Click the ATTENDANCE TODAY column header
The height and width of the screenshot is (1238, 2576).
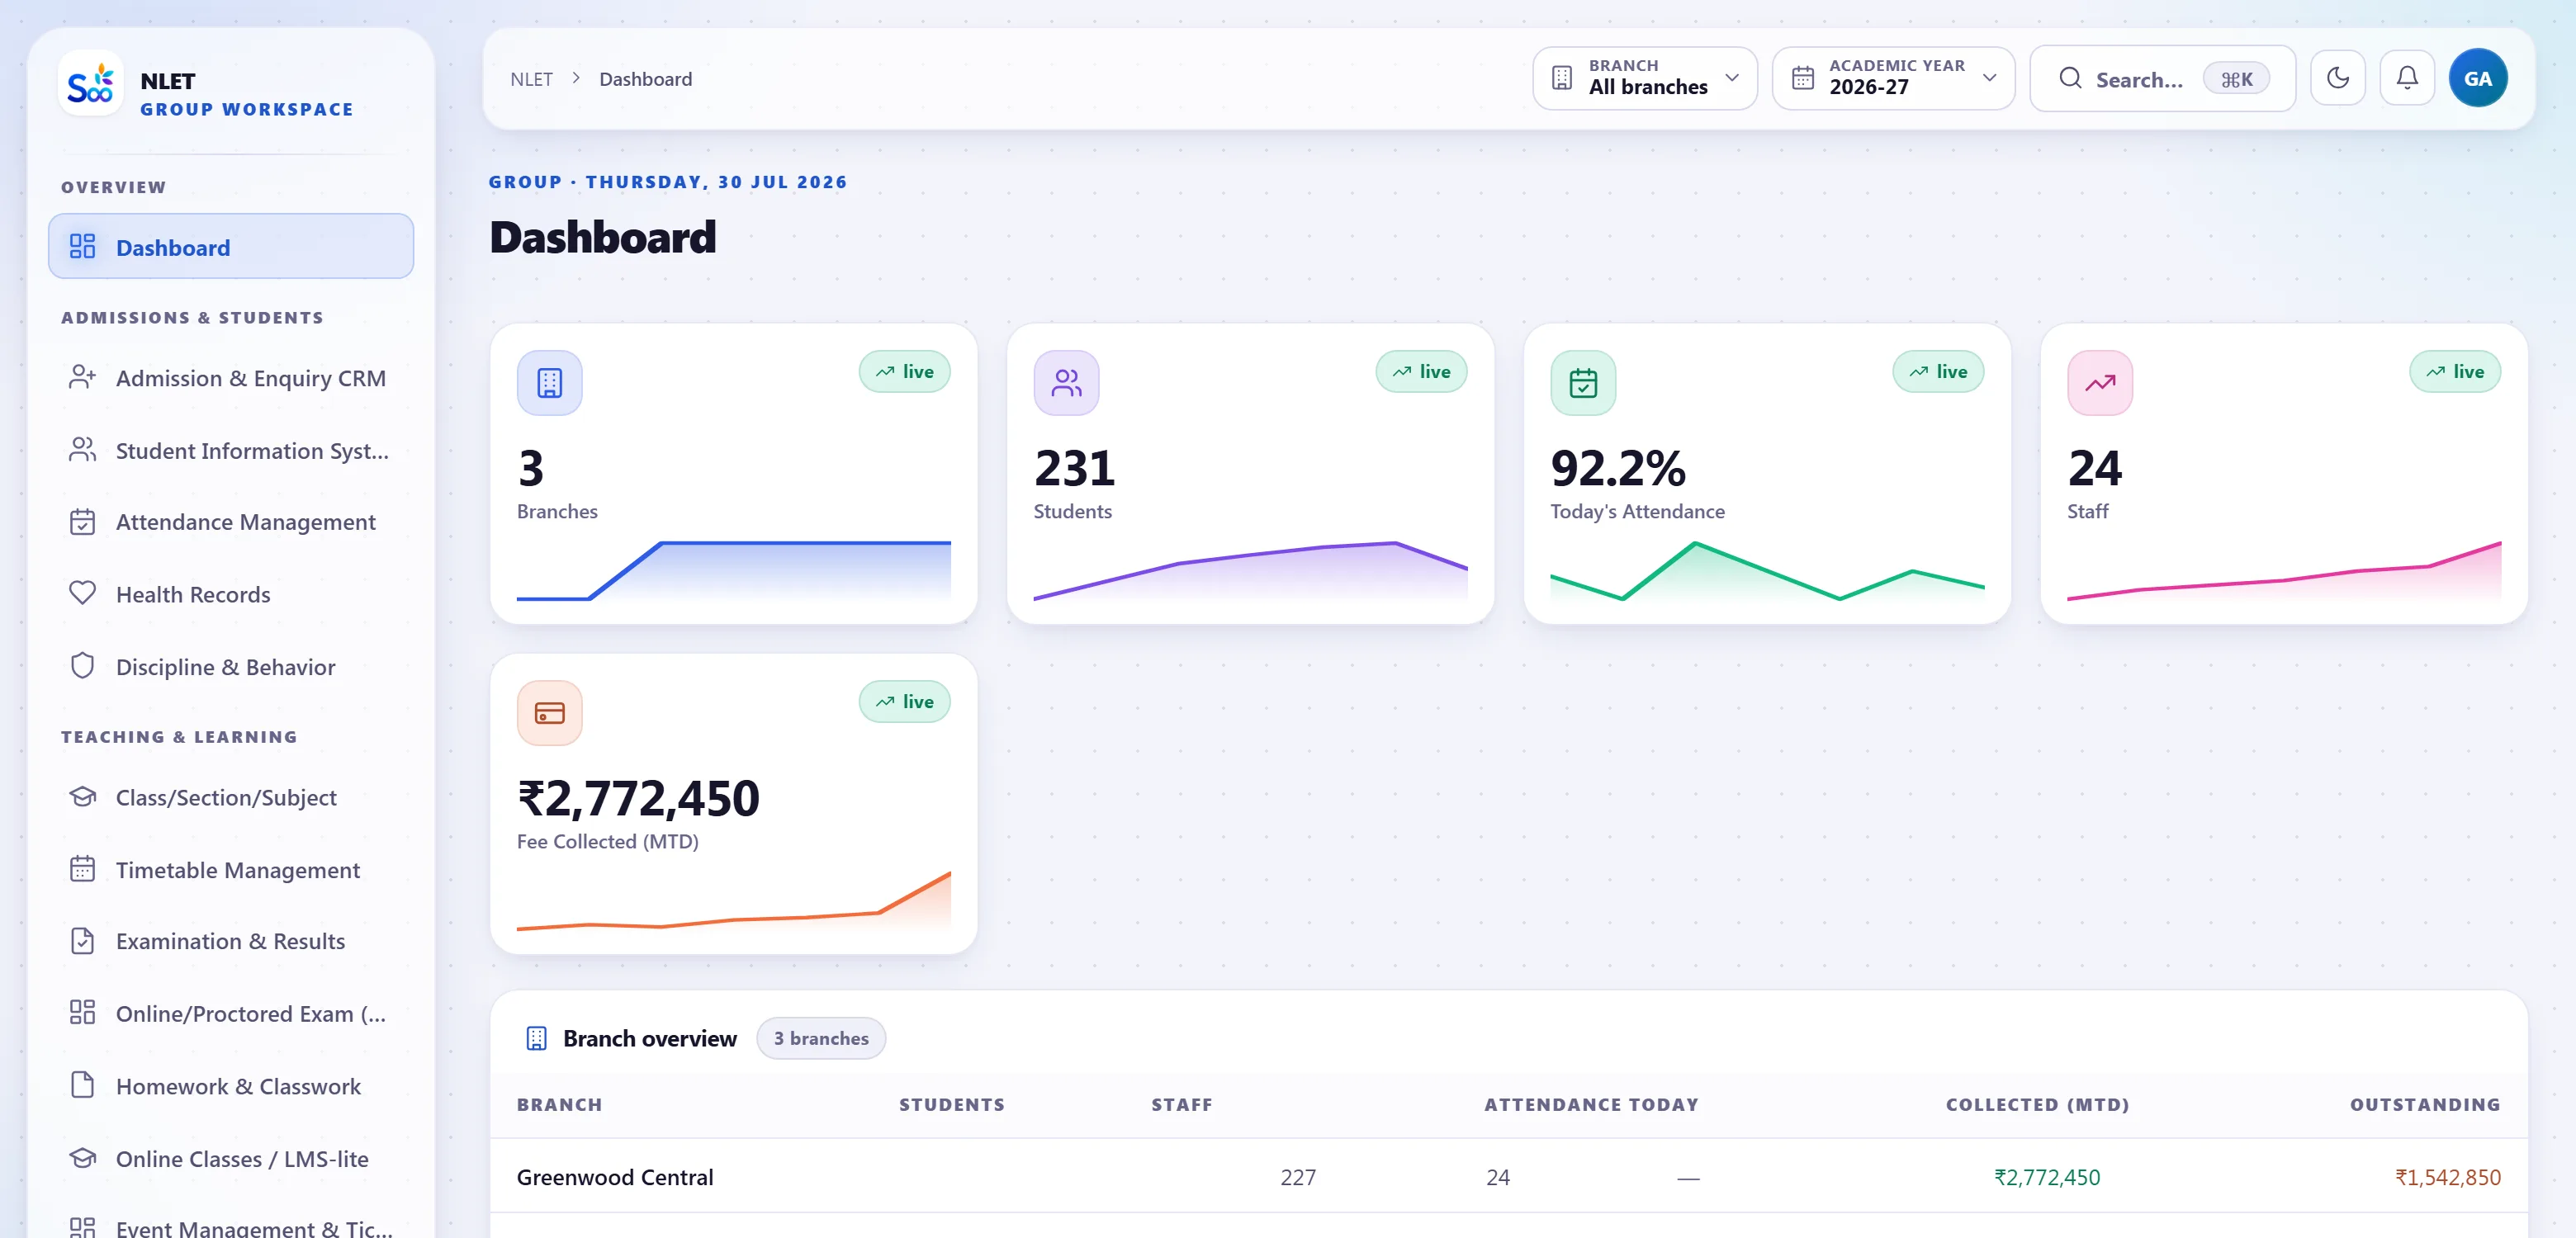coord(1591,1104)
